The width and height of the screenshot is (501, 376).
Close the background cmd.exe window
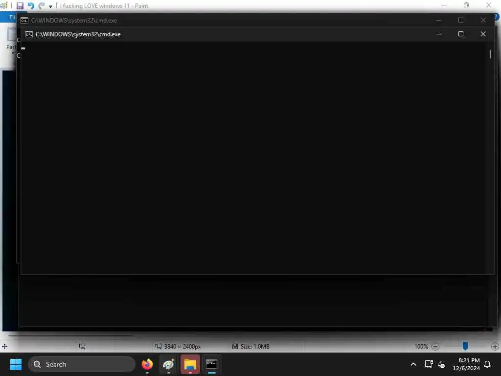483,20
